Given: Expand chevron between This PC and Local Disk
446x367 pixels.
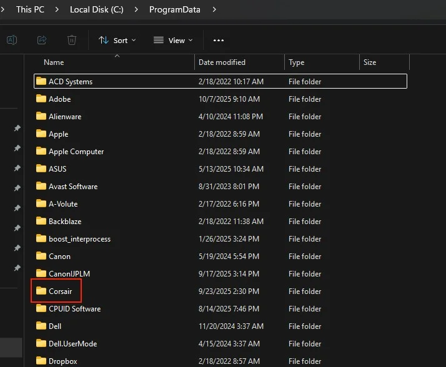Looking at the screenshot, I should (x=57, y=9).
